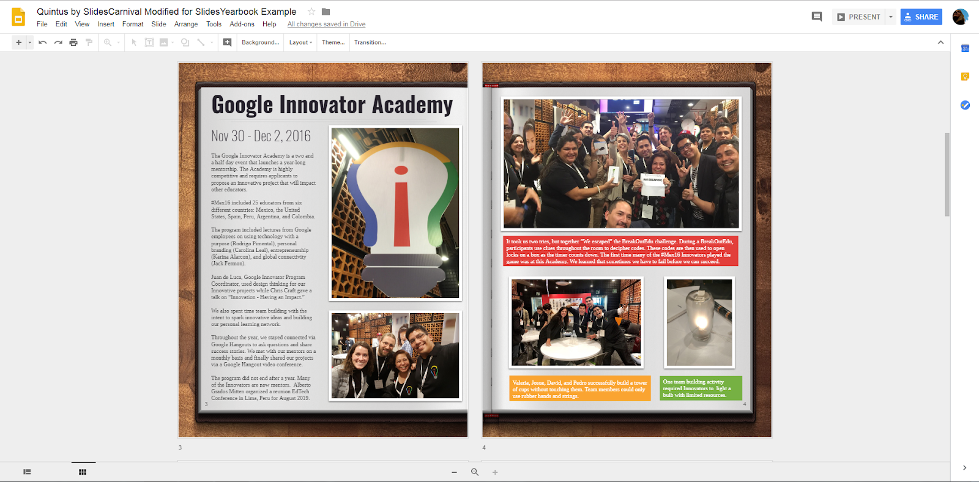Screen dimensions: 979x482
Task: Open the Edit menu
Action: pyautogui.click(x=61, y=24)
